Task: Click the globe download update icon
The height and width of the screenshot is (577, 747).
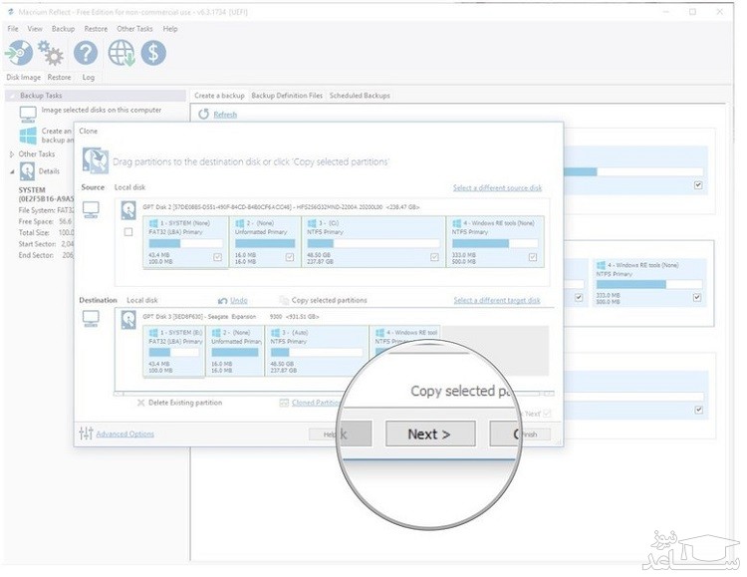Action: coord(122,53)
